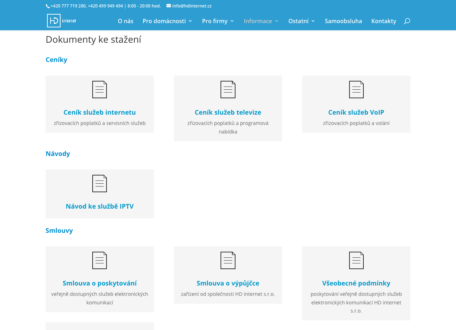This screenshot has height=330, width=456.
Task: Open the search magnifier icon
Action: click(x=407, y=21)
